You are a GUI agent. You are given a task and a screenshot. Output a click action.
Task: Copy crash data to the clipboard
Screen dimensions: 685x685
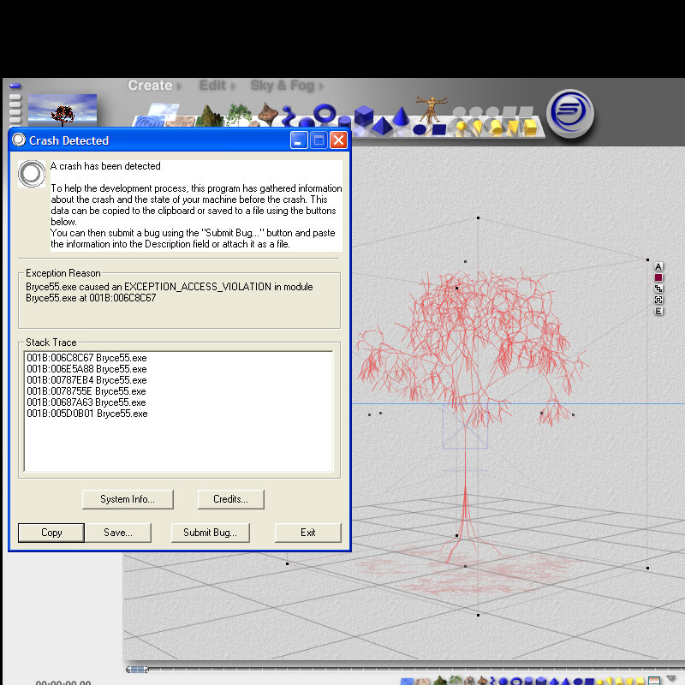tap(51, 533)
